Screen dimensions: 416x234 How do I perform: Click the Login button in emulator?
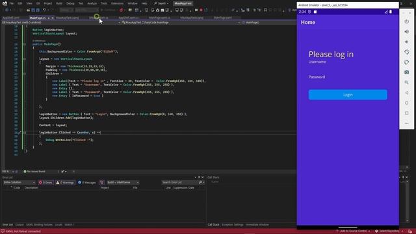click(x=348, y=95)
